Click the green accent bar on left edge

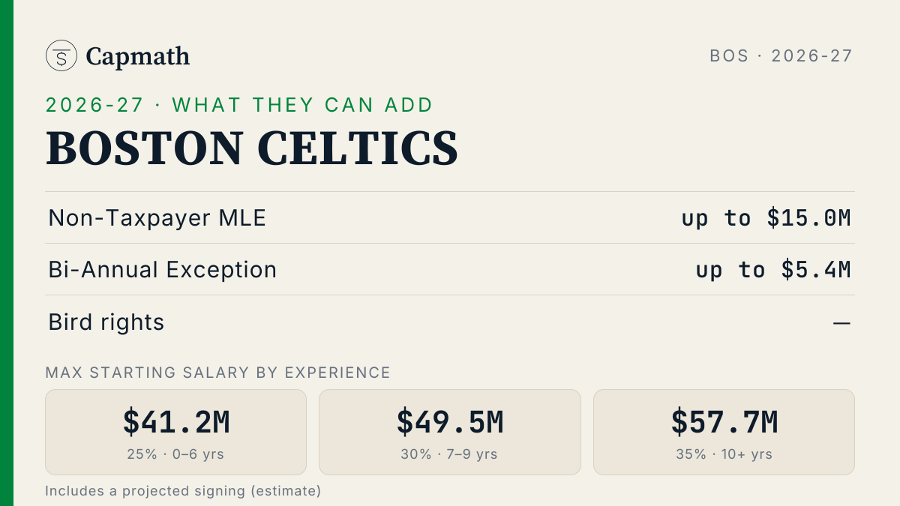[x=7, y=253]
